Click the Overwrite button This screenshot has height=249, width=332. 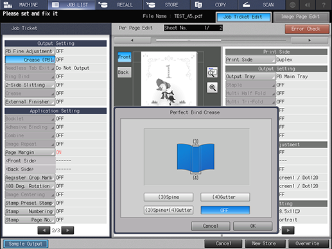tap(308, 244)
